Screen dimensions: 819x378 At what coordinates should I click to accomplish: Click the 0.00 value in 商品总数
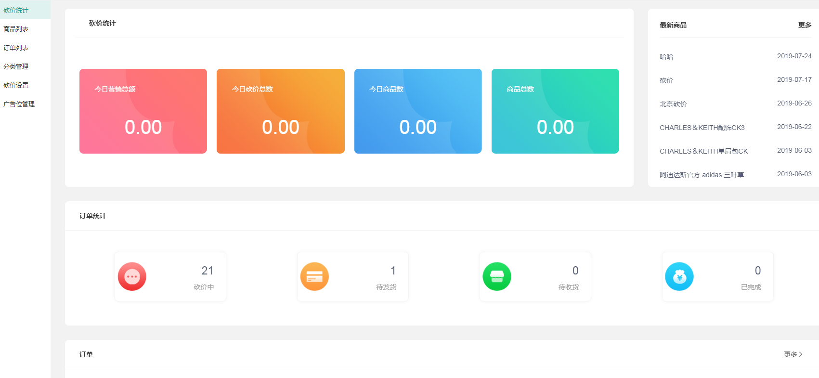(555, 127)
